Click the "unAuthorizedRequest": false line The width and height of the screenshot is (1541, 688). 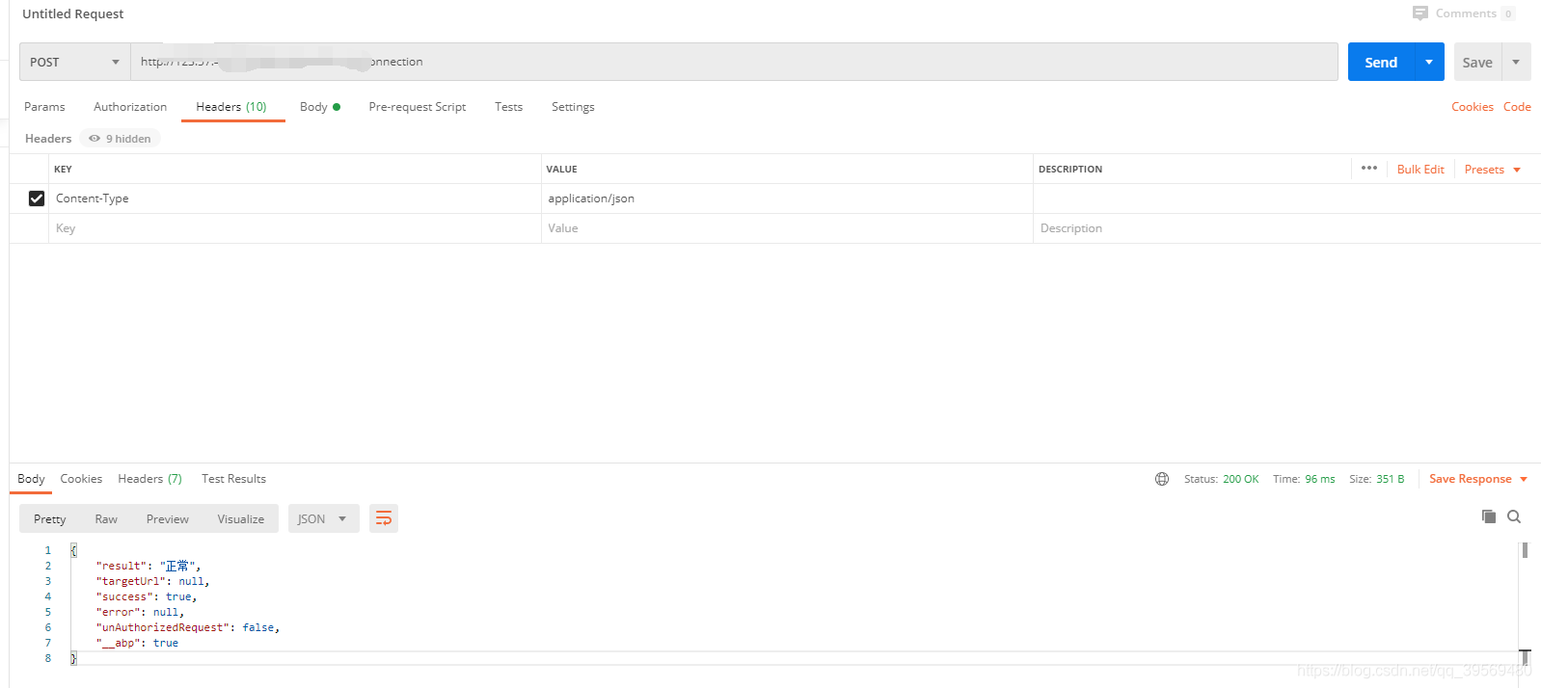188,627
